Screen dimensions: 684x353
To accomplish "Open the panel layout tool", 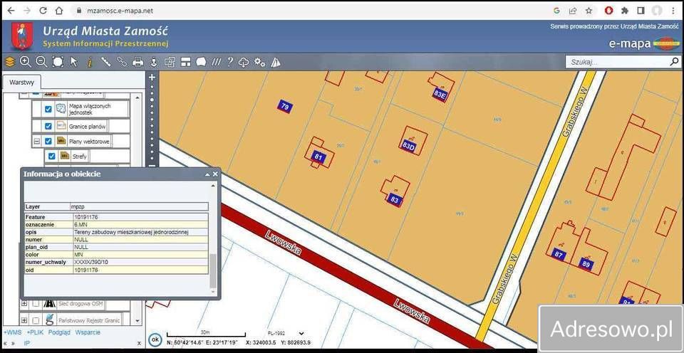I will 185,63.
